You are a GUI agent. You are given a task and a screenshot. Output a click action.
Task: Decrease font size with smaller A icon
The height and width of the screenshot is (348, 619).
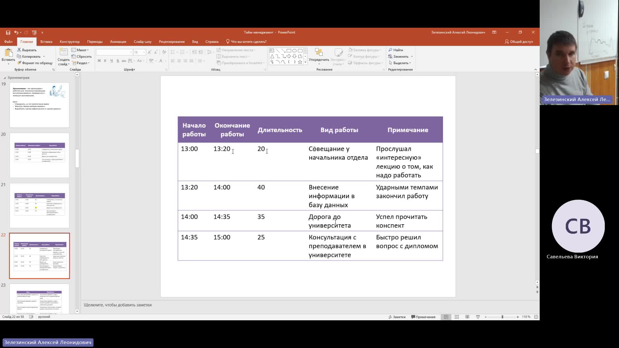(156, 52)
